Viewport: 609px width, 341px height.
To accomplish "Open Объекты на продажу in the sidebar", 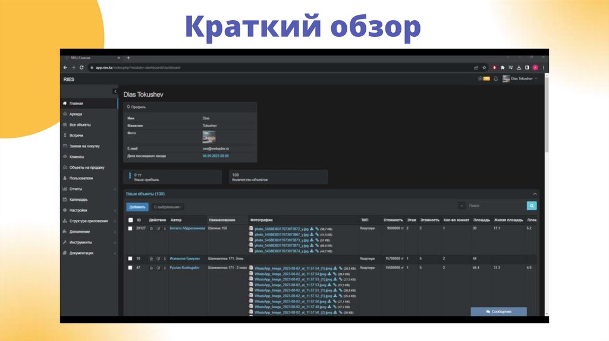I will pos(89,168).
